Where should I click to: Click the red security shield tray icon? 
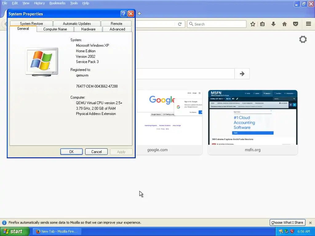click(x=292, y=231)
